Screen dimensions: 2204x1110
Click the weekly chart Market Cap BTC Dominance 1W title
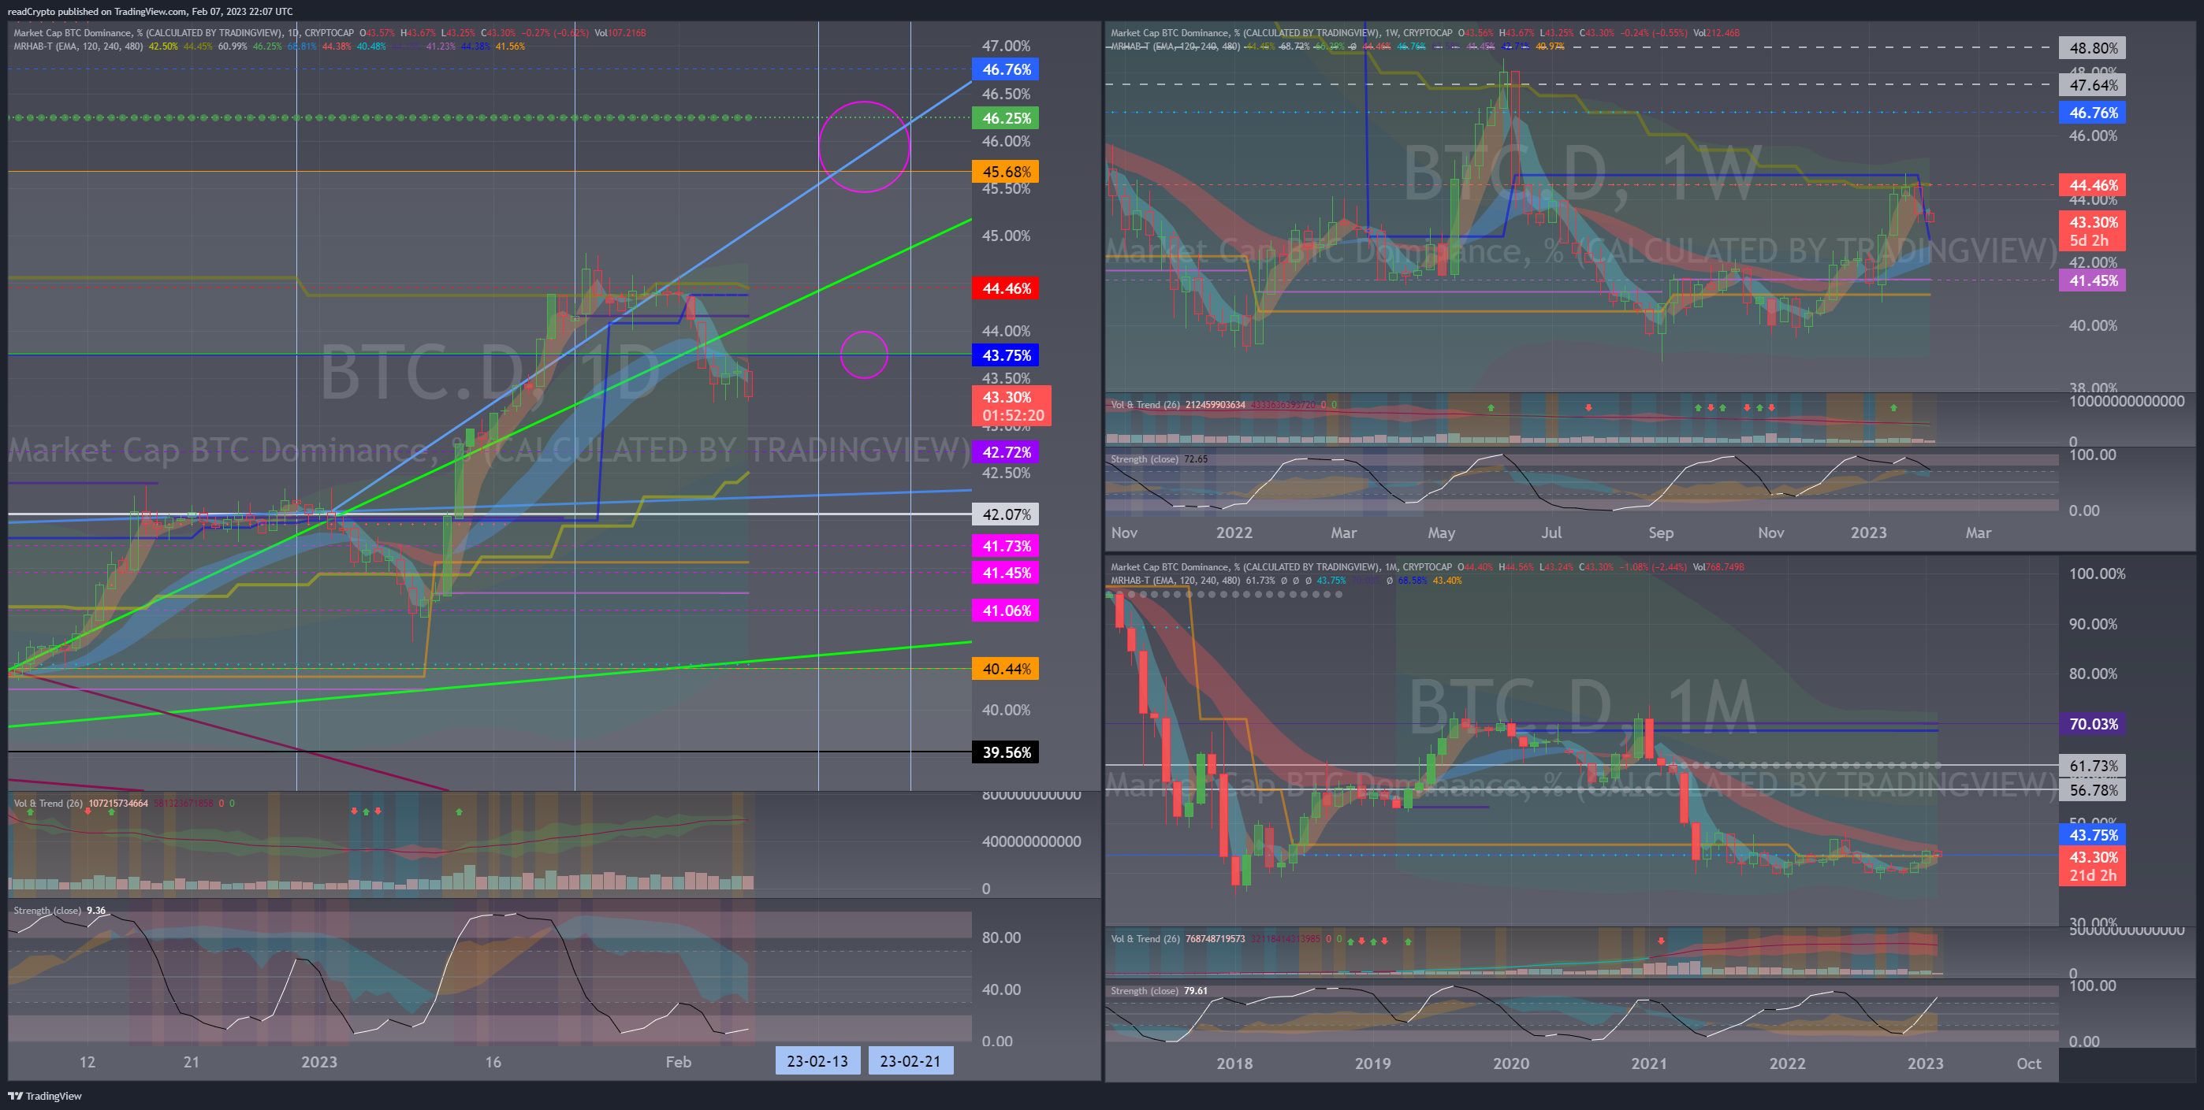(x=1281, y=33)
